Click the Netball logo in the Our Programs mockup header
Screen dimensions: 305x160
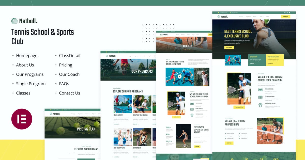point(111,56)
